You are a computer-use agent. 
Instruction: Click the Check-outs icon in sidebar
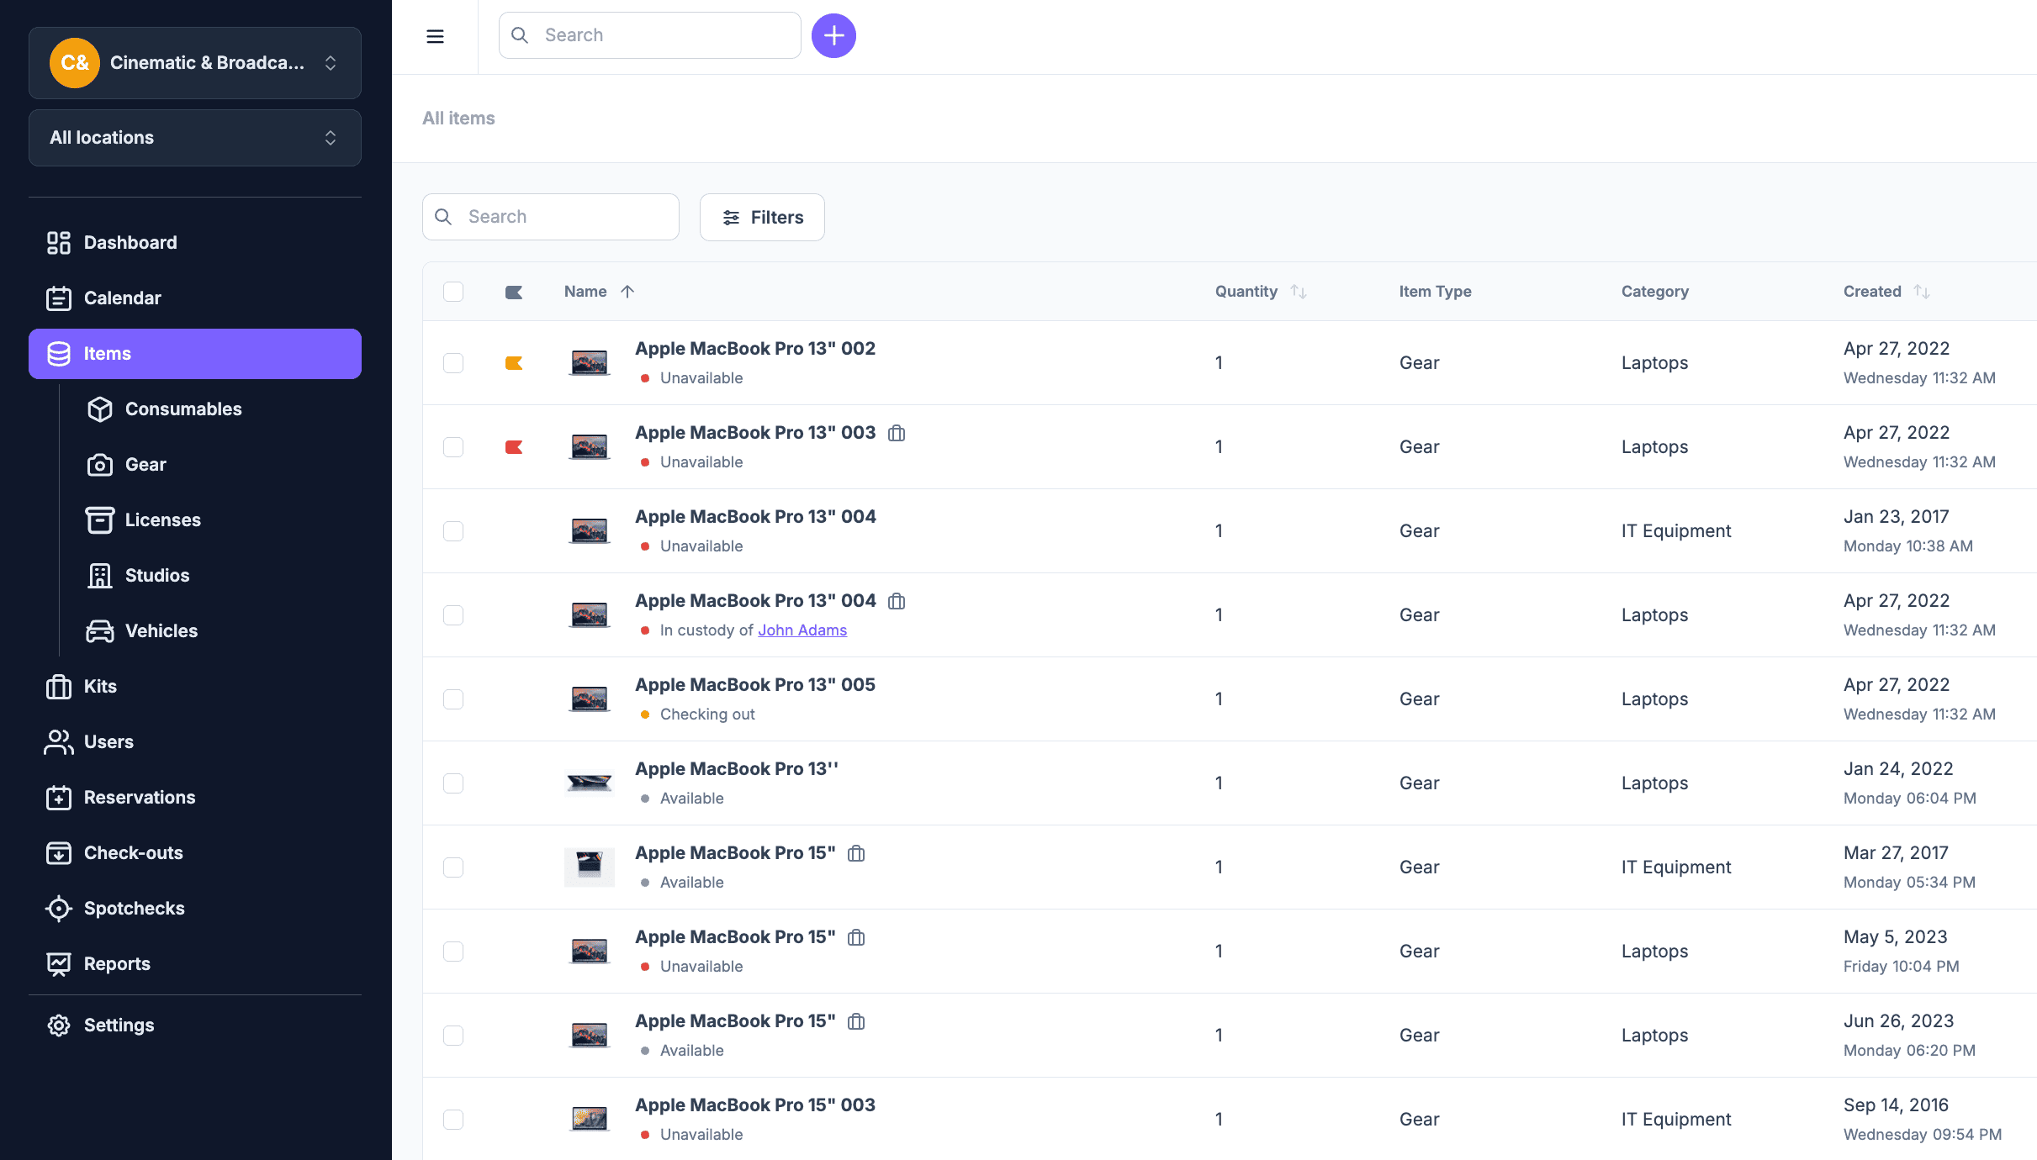point(59,853)
